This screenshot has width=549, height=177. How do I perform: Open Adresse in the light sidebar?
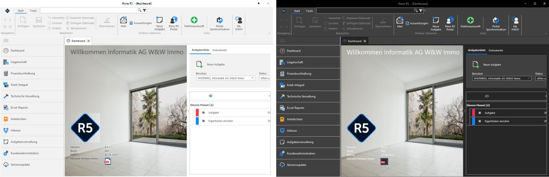coord(32,130)
